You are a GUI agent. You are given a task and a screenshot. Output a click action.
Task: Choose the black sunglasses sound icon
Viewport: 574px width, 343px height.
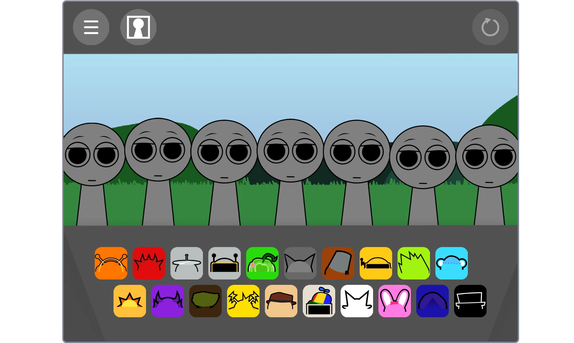click(x=470, y=301)
